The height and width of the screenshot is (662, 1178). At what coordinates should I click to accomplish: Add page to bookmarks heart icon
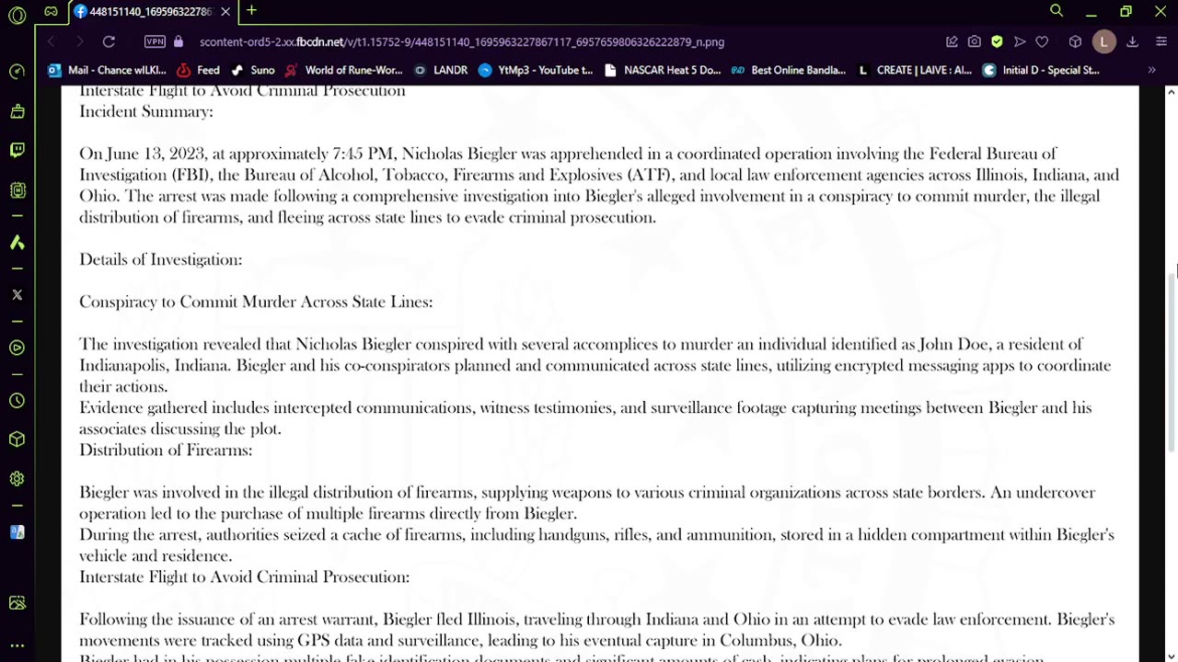[1042, 41]
